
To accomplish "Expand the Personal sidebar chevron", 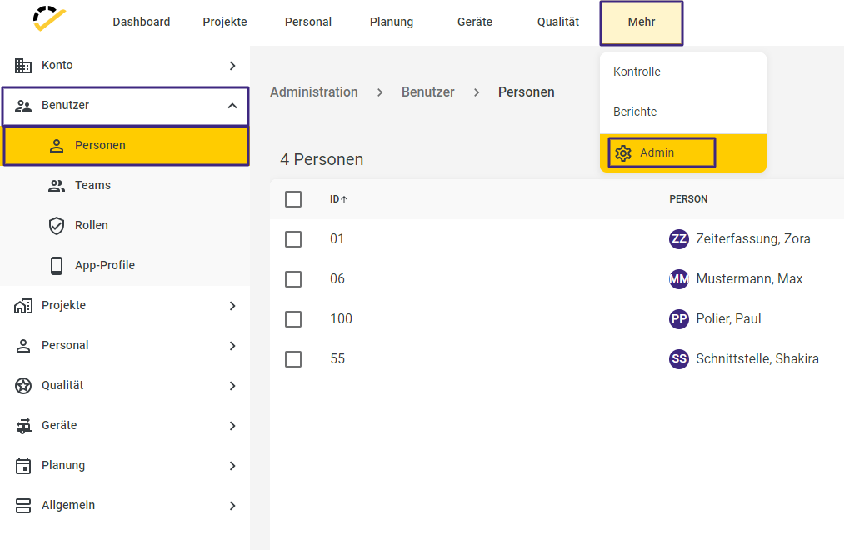I will click(232, 346).
